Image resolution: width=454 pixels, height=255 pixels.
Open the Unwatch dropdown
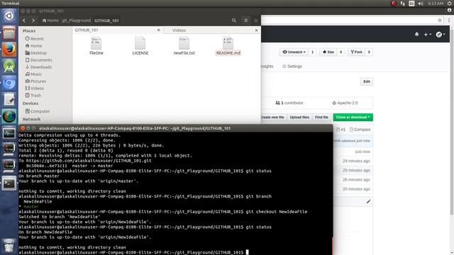click(294, 52)
